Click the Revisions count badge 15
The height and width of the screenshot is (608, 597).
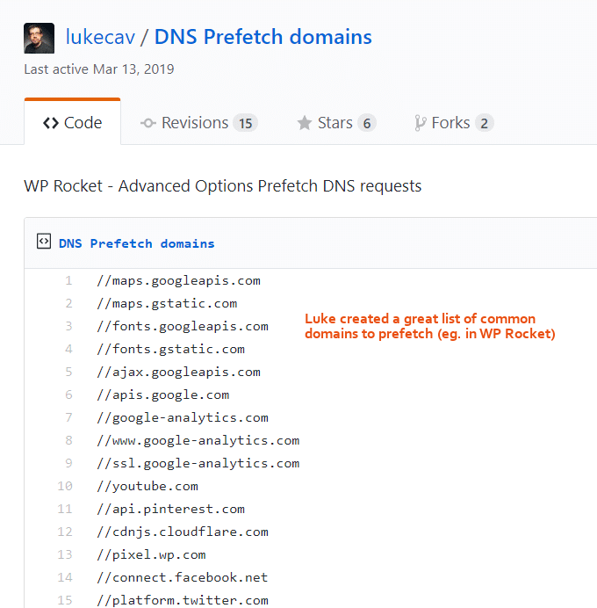[246, 123]
